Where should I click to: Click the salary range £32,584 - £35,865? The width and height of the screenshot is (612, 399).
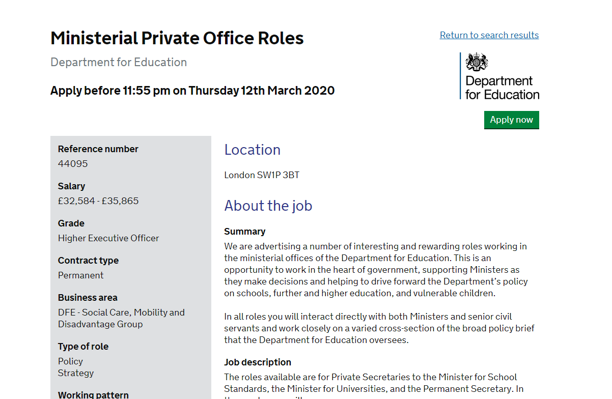point(98,201)
